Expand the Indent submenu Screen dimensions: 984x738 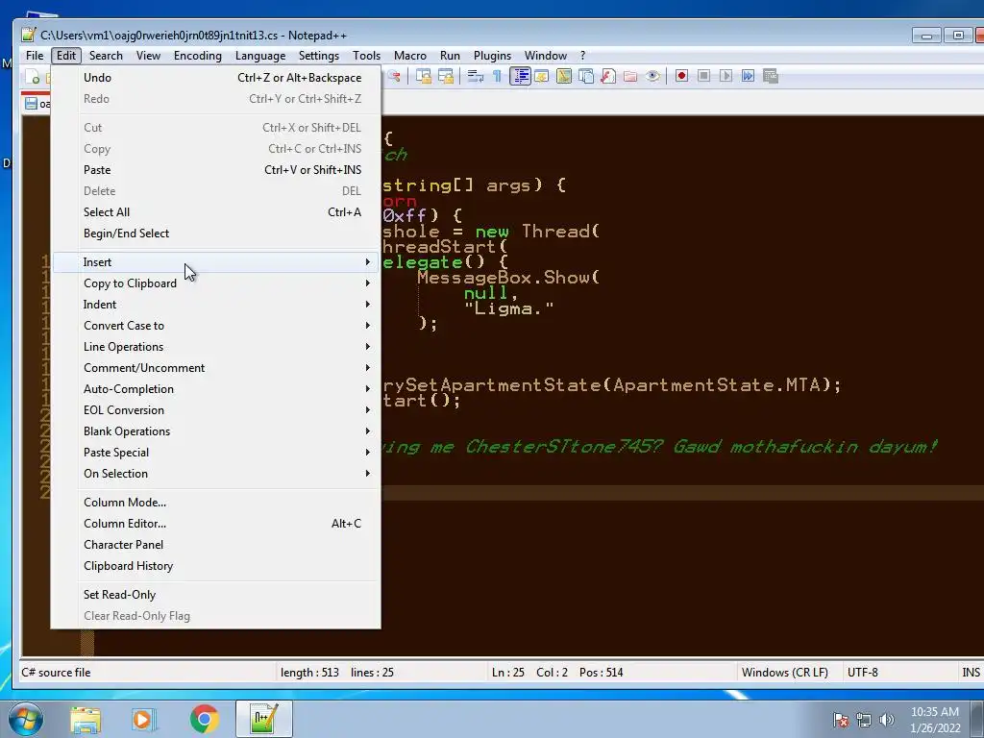pos(216,305)
